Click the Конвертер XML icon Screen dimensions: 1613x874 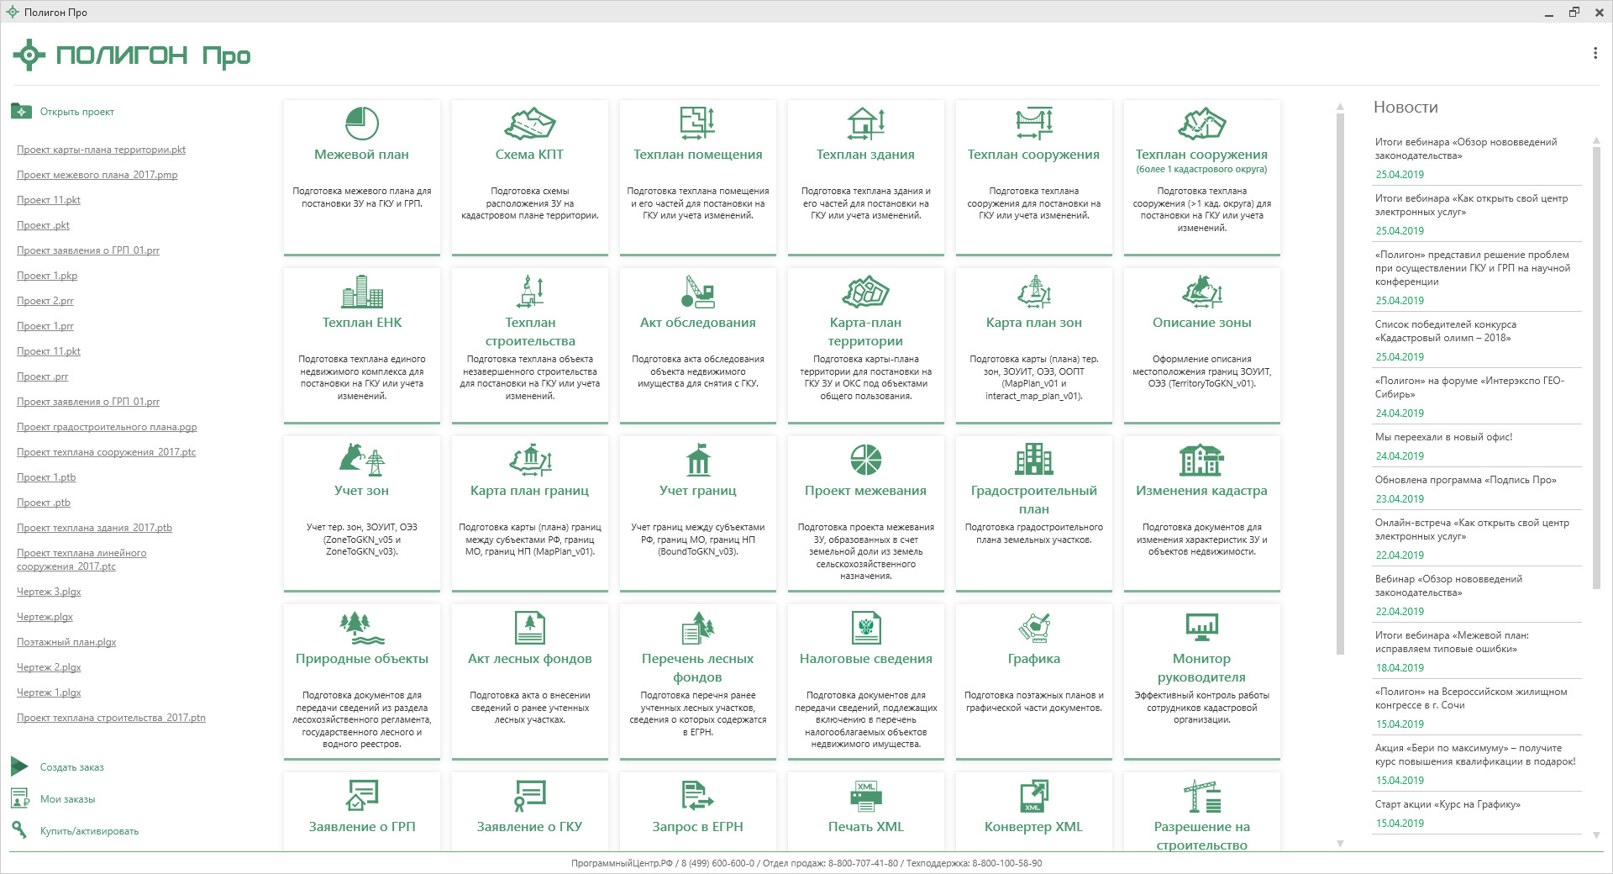(1034, 796)
